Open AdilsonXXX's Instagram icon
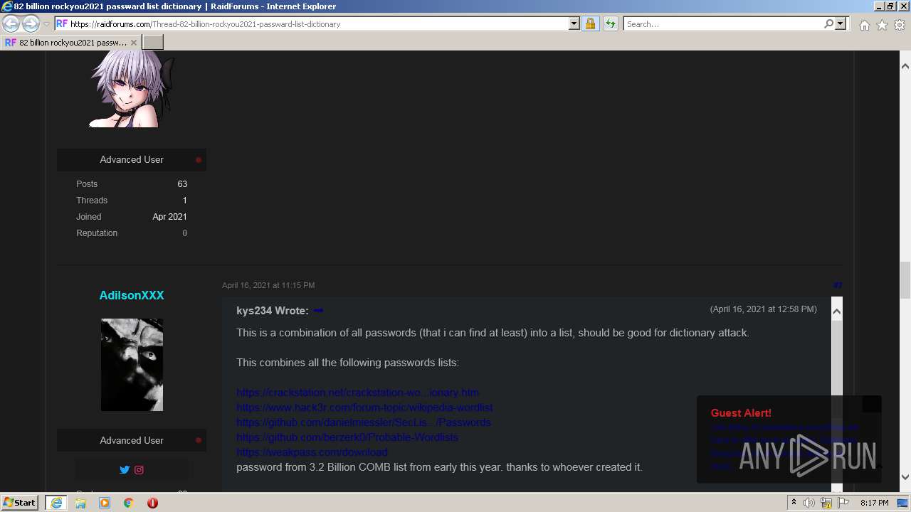The image size is (911, 512). click(139, 470)
